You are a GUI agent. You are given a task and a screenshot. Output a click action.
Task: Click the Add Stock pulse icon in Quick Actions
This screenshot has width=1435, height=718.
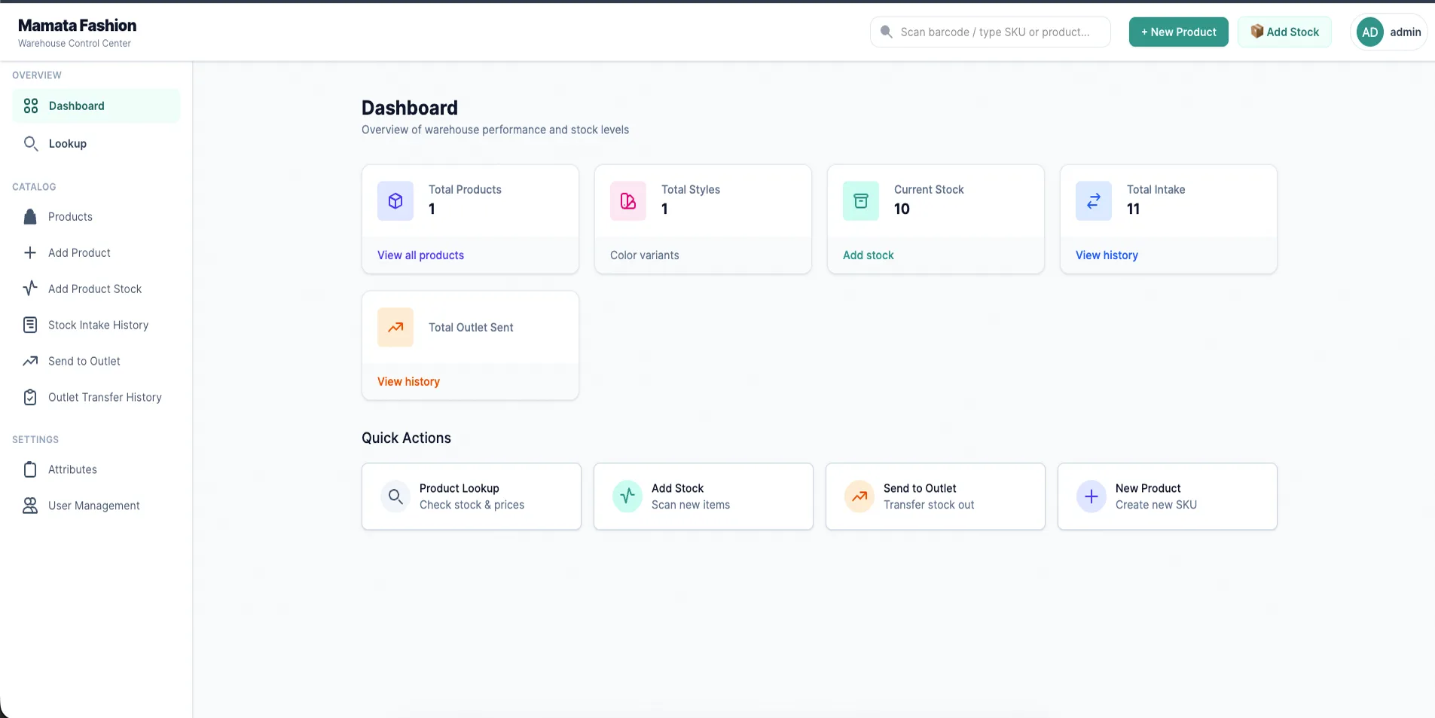[x=627, y=496]
